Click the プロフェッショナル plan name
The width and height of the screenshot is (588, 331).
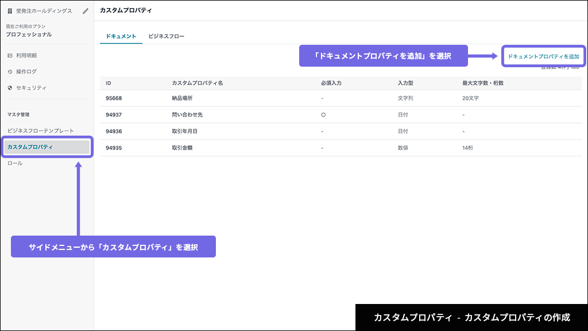[29, 34]
